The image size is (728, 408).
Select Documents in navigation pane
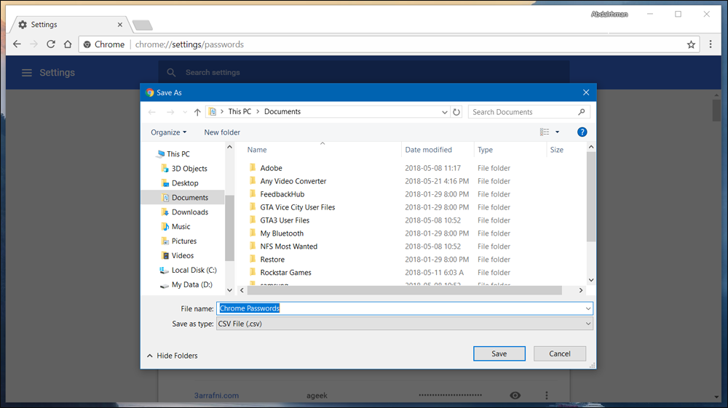tap(185, 198)
